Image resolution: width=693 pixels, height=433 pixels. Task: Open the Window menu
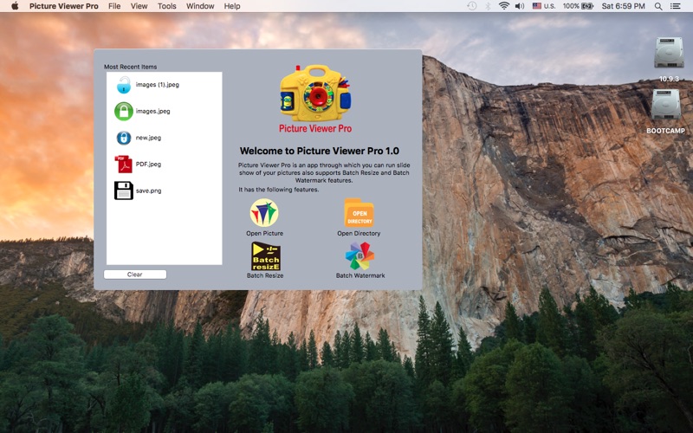(200, 6)
